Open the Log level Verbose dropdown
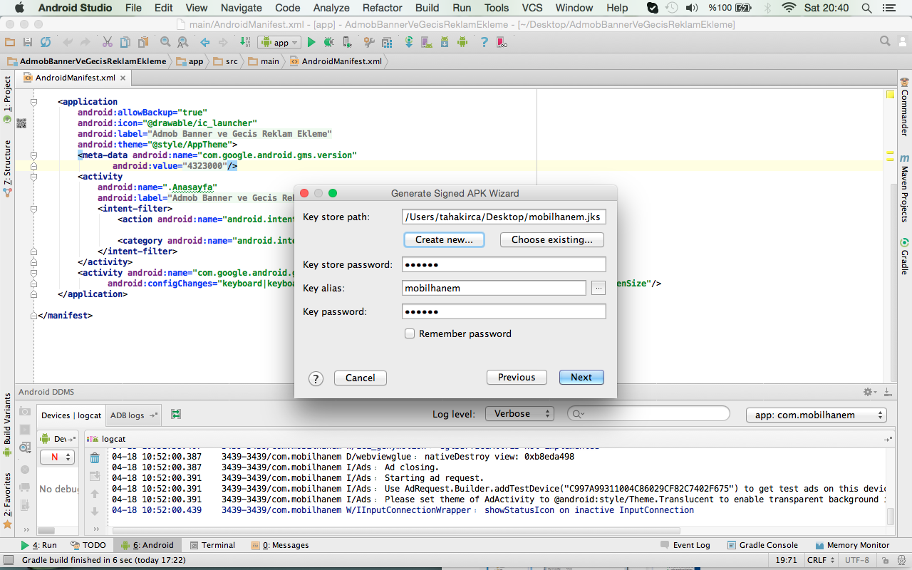This screenshot has width=912, height=570. [x=519, y=413]
